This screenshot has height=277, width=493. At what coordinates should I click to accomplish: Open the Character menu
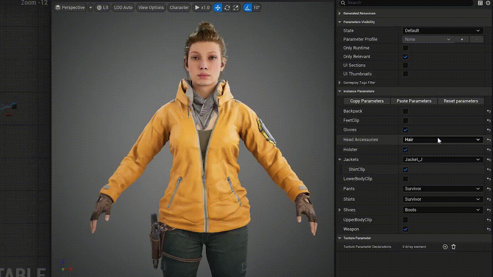click(179, 7)
